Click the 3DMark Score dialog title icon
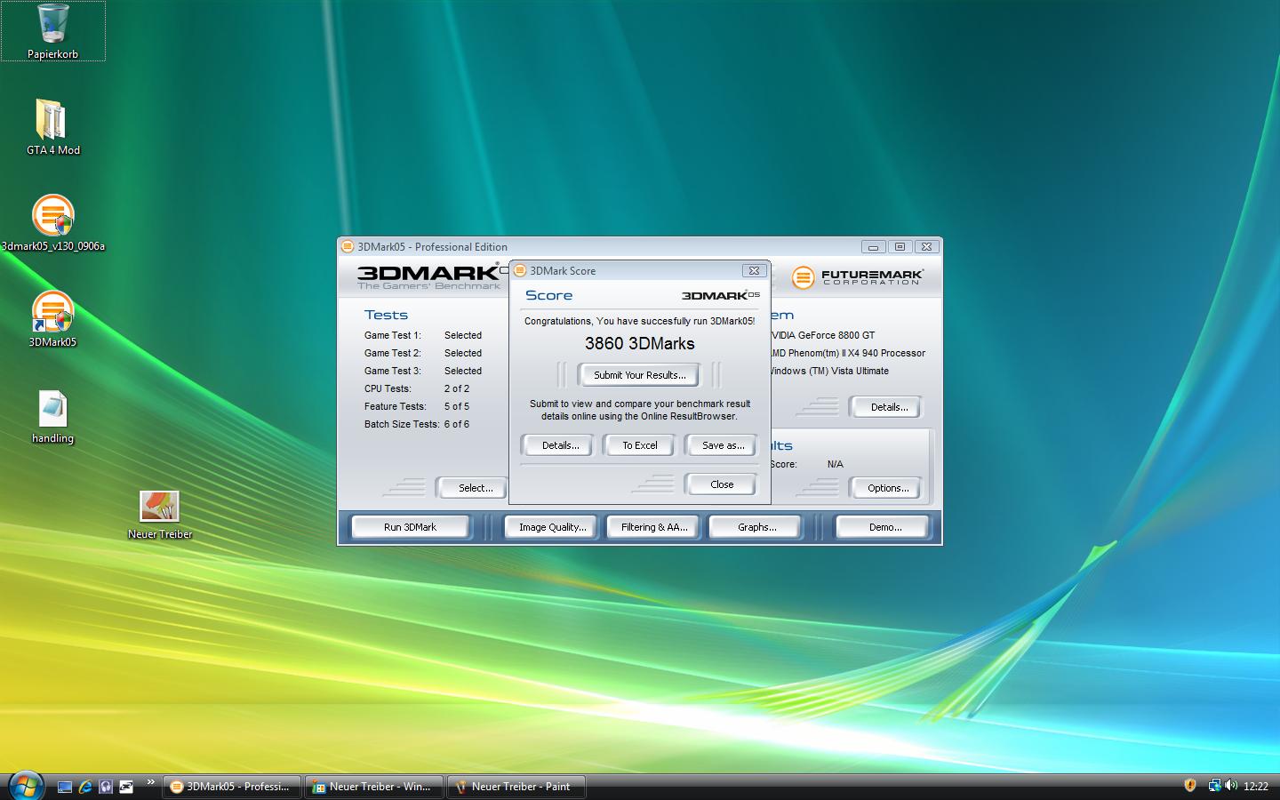Screen dimensions: 1280x800 [x=521, y=270]
